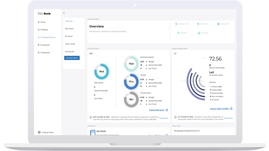
Task: Select the Company Directory sidebar icon
Action: point(39,37)
